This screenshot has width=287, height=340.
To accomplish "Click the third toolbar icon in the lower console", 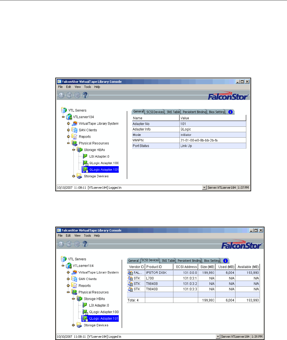I will coord(77,244).
